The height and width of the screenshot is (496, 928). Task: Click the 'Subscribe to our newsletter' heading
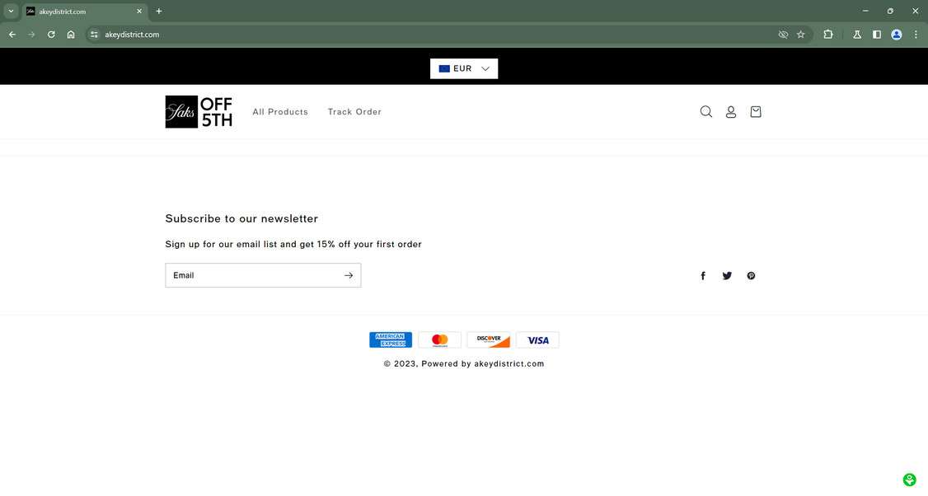241,218
